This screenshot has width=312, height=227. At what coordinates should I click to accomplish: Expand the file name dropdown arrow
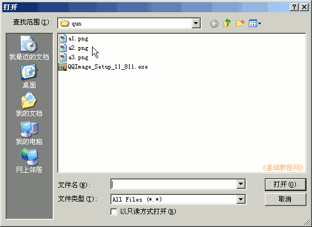(x=241, y=184)
